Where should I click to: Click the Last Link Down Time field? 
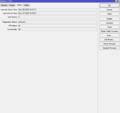[x=57, y=9]
